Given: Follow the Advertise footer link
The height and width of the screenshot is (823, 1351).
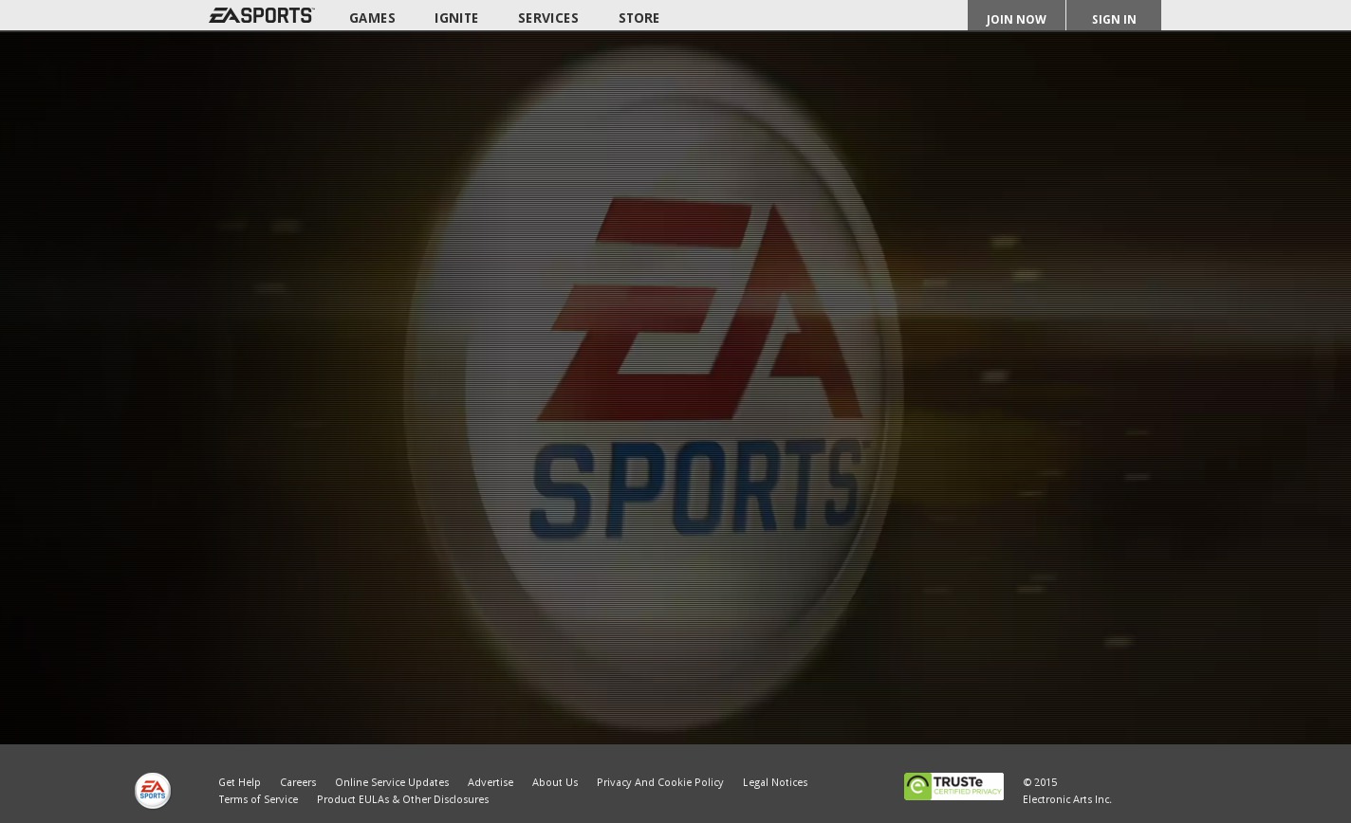Looking at the screenshot, I should click(x=490, y=782).
